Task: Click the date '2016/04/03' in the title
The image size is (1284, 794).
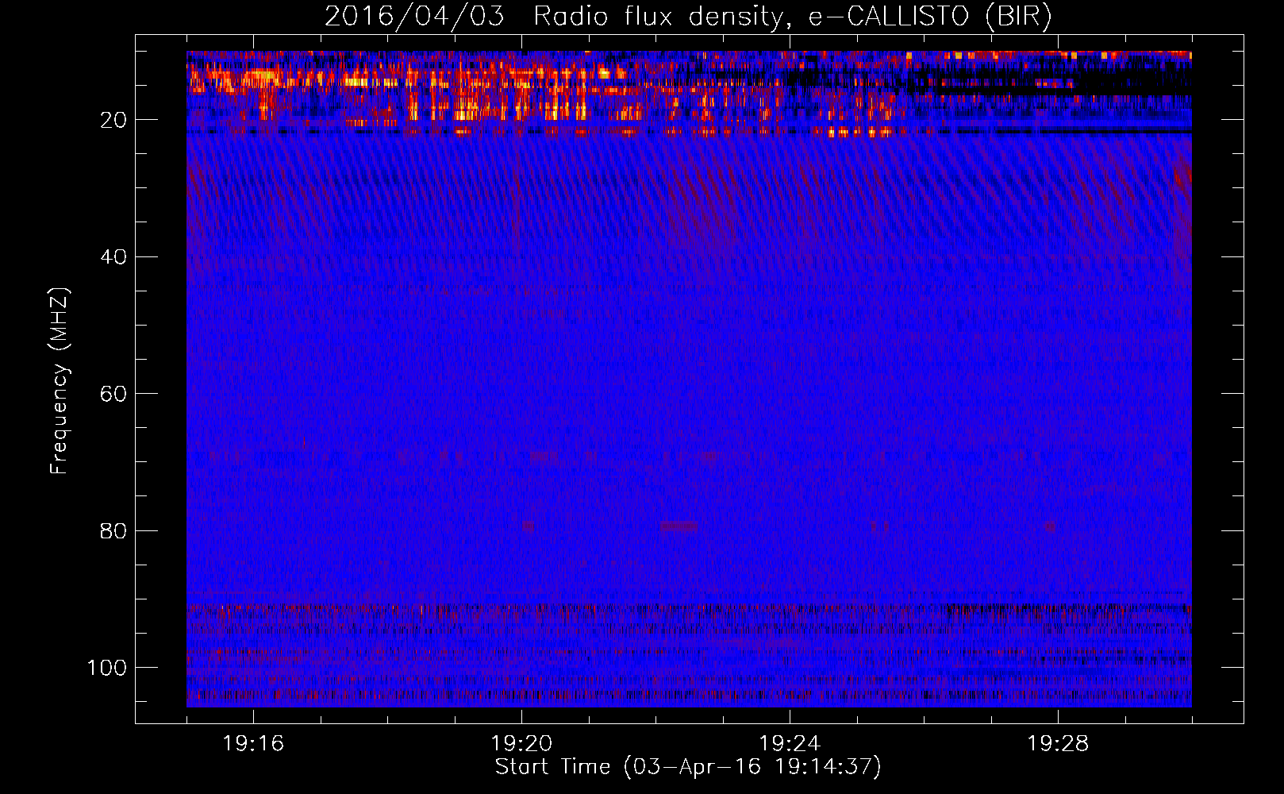Action: (x=414, y=16)
